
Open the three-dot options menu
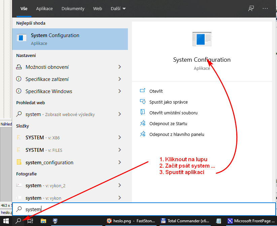pyautogui.click(x=265, y=9)
